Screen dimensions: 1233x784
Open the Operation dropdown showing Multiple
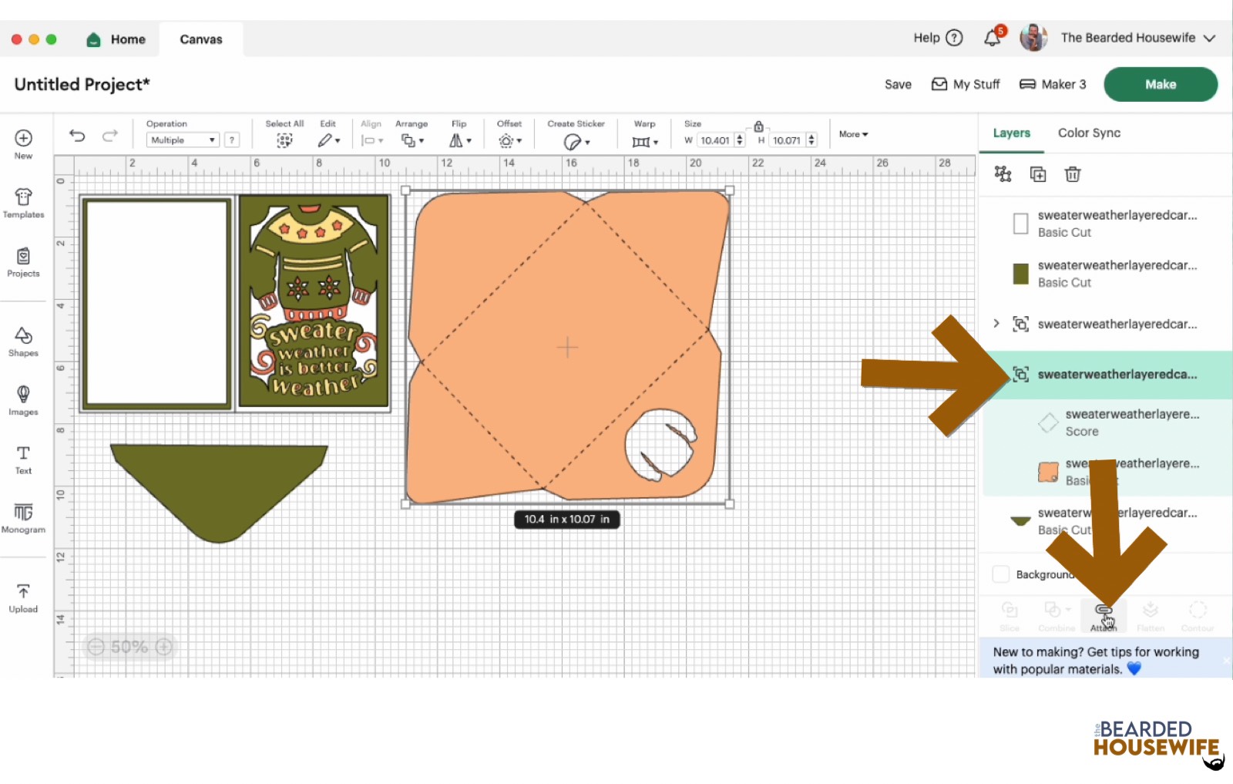click(182, 140)
